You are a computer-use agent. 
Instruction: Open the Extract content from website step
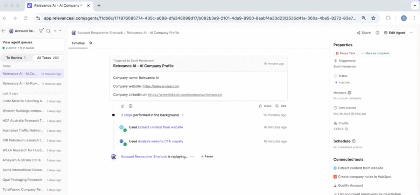(x=160, y=127)
